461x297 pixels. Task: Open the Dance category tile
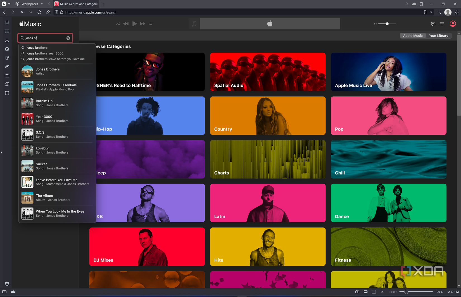(x=389, y=203)
